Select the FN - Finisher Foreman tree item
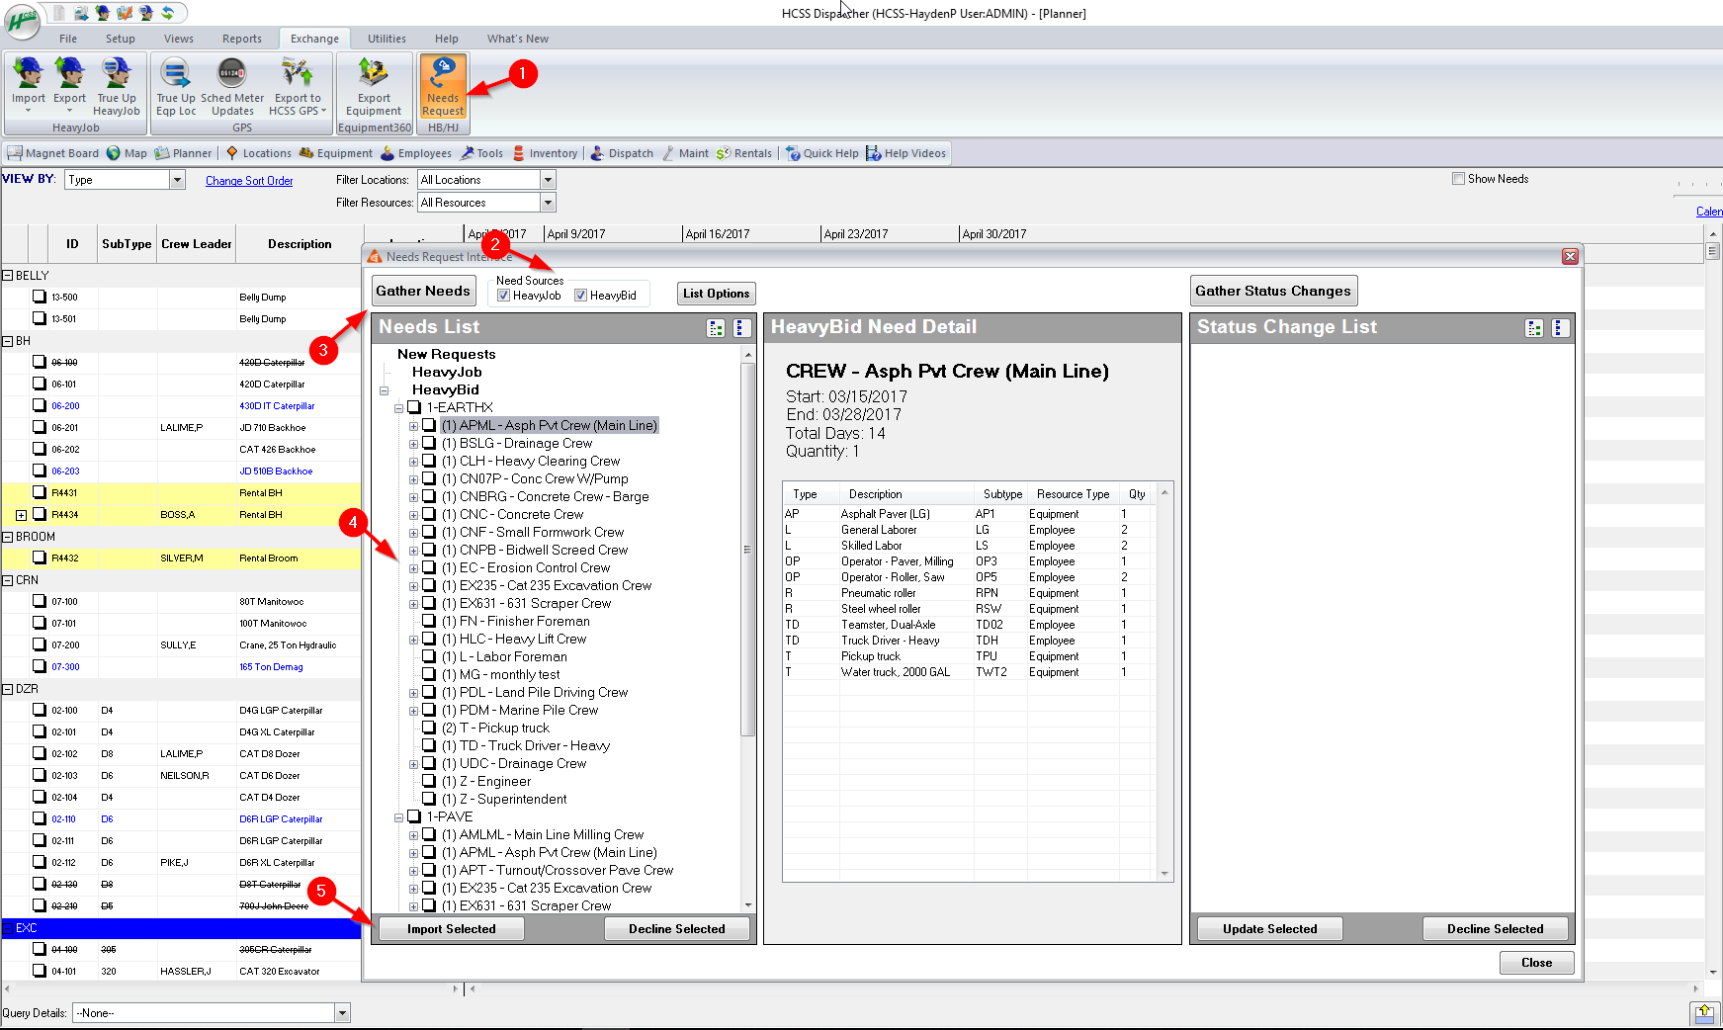The width and height of the screenshot is (1723, 1030). coord(524,621)
